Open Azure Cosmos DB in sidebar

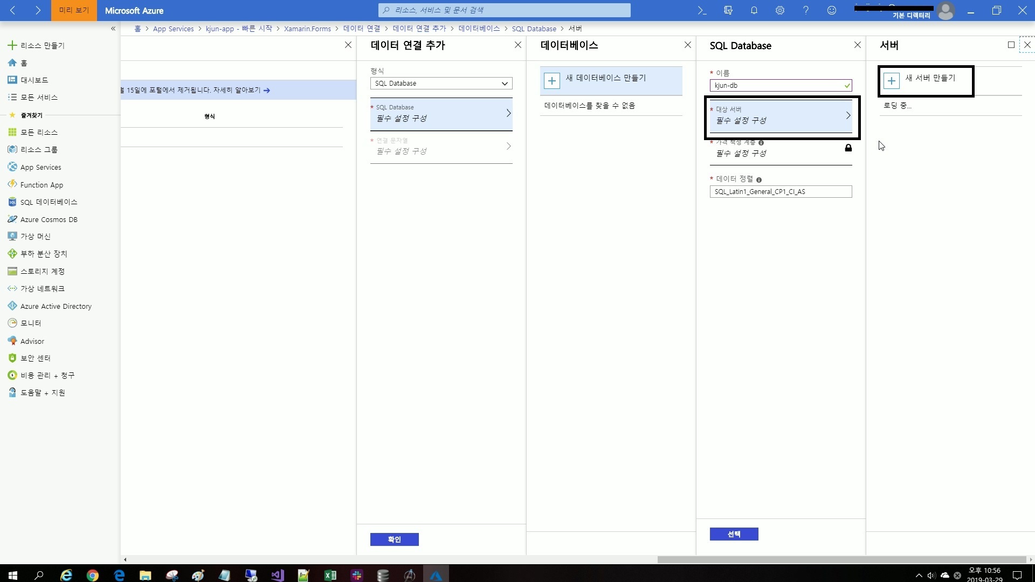pos(49,219)
